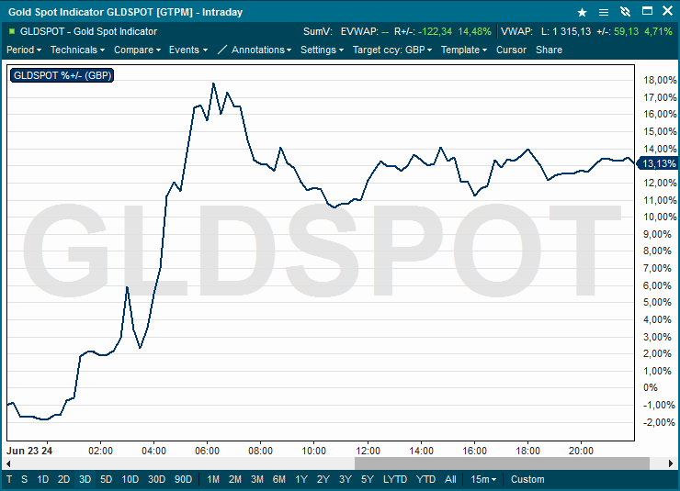Expand the Annotations dropdown

(262, 50)
